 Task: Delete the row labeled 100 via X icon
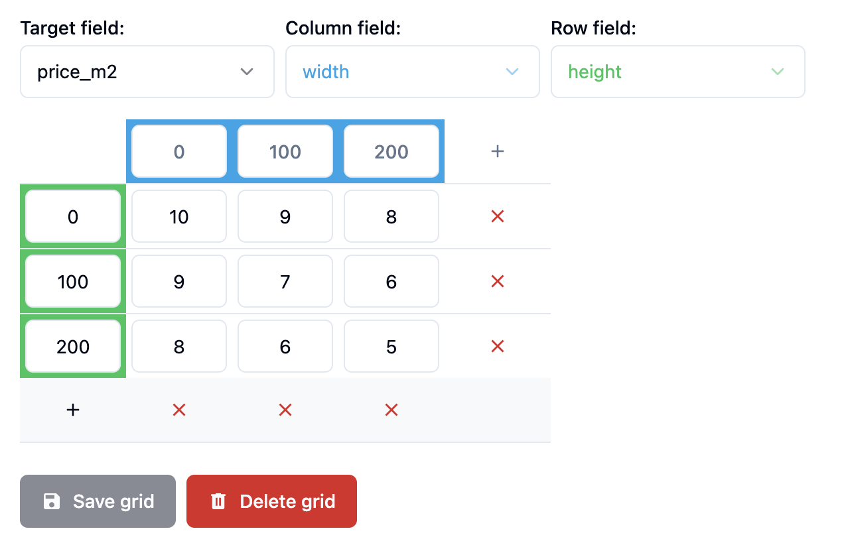click(497, 281)
